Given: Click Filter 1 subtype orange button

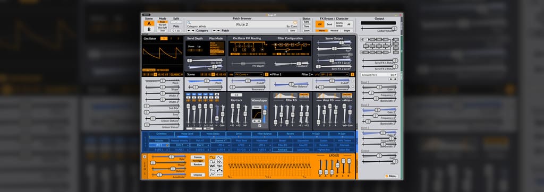Looking at the screenshot, I should pos(267,74).
